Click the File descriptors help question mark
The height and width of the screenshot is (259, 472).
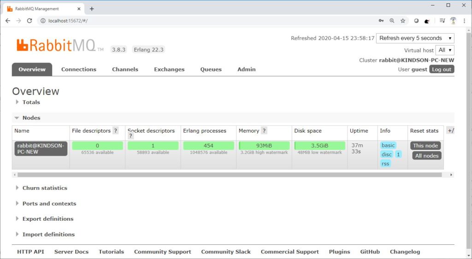point(115,131)
